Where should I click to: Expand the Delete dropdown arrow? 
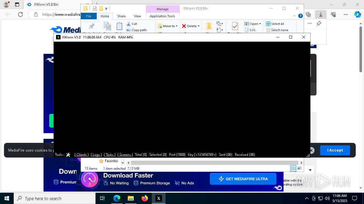198,26
